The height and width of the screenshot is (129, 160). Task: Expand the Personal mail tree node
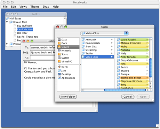tap(7, 44)
